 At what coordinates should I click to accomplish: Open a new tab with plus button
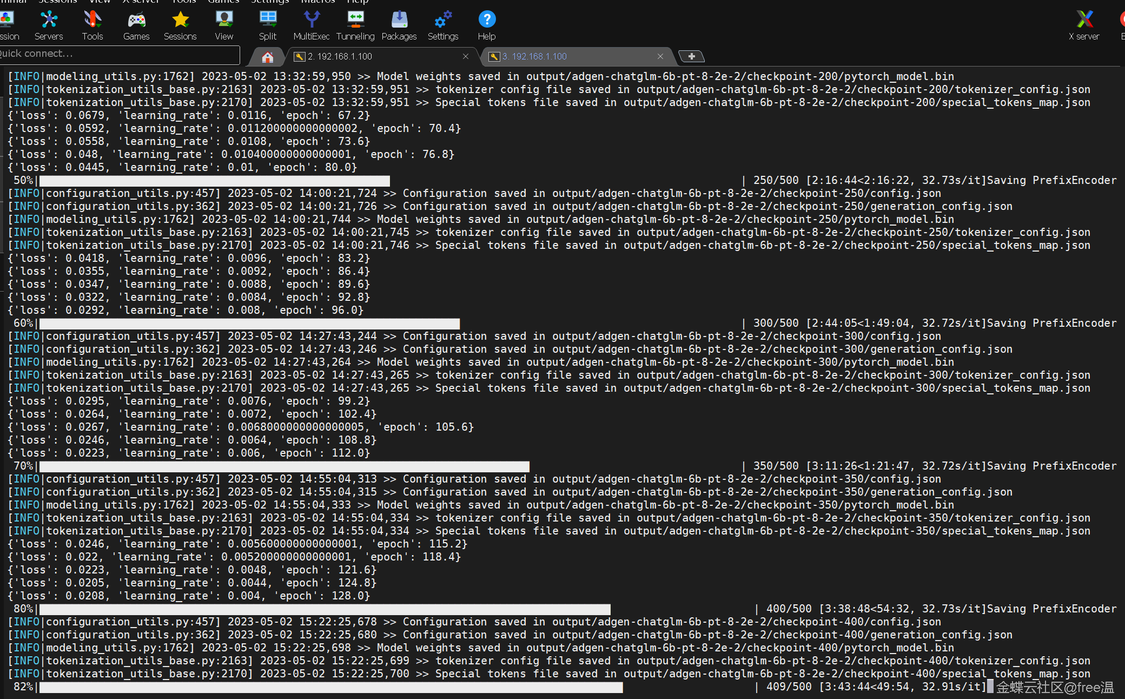point(691,56)
